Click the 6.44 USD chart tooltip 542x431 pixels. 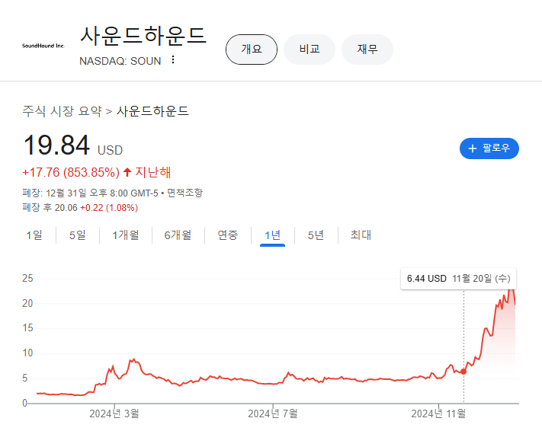pos(458,279)
